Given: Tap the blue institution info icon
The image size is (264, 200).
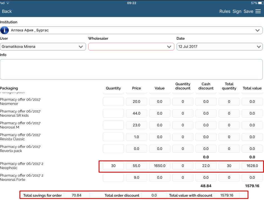Looking at the screenshot, I should pyautogui.click(x=4, y=30).
